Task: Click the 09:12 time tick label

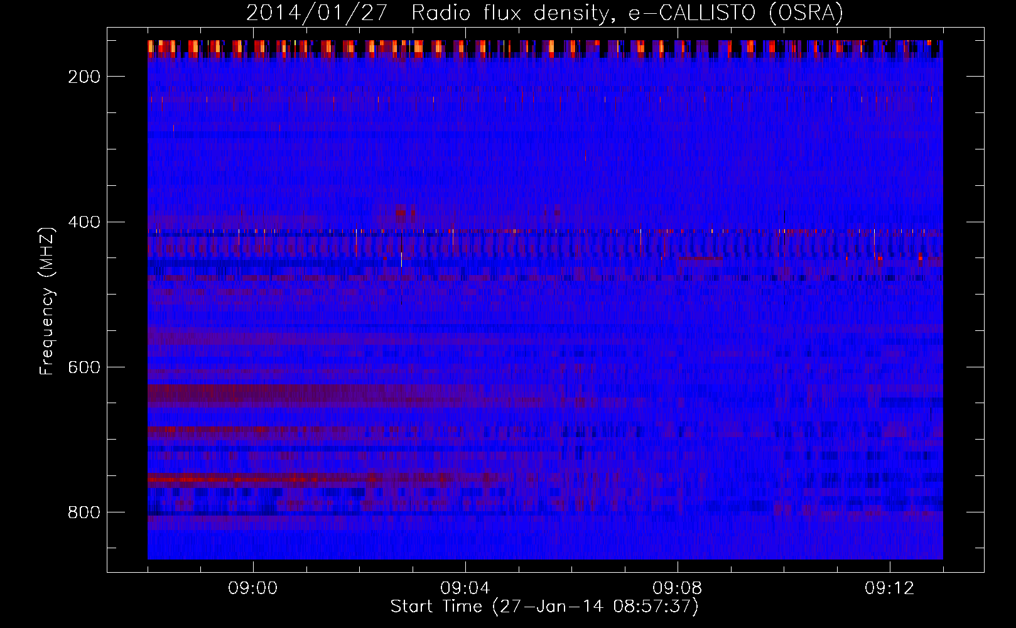Action: coord(890,588)
